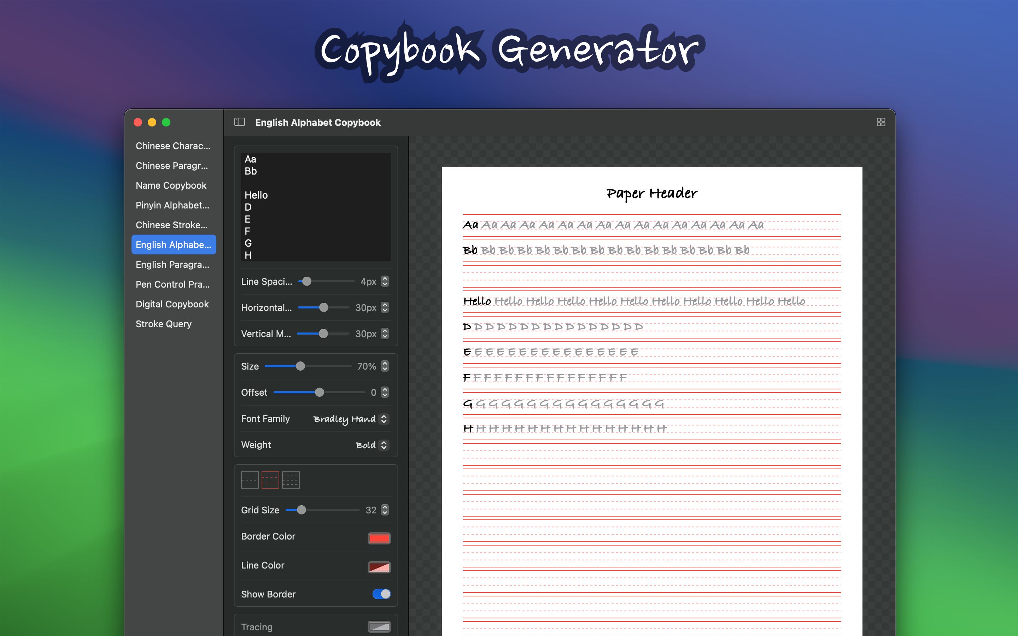Screen dimensions: 1018x636
Task: Select Pen Control Practice in the sidebar
Action: click(172, 284)
